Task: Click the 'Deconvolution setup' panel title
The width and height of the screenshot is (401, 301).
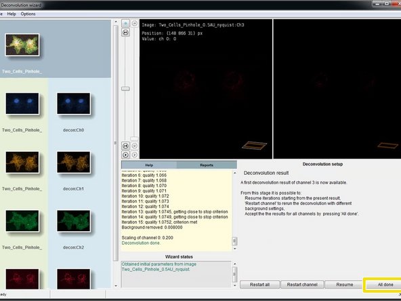Action: pos(322,164)
